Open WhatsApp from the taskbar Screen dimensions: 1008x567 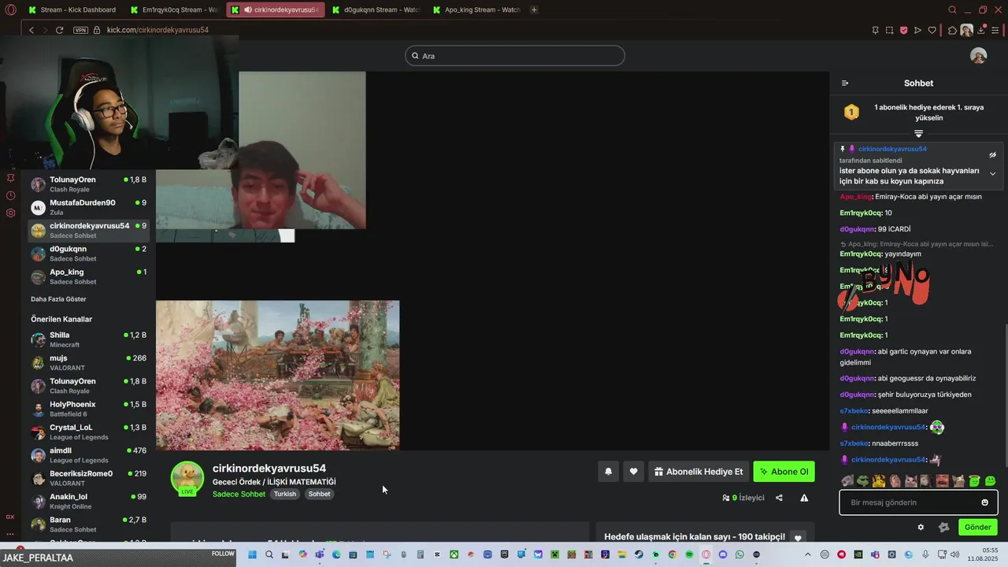coord(739,554)
